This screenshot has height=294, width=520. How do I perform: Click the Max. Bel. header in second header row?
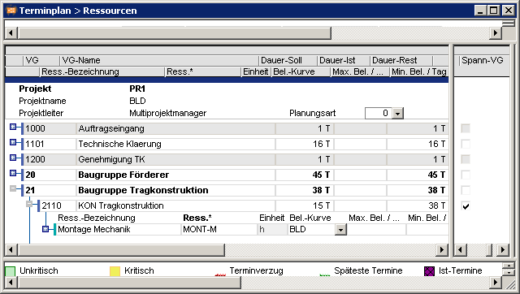pyautogui.click(x=360, y=71)
